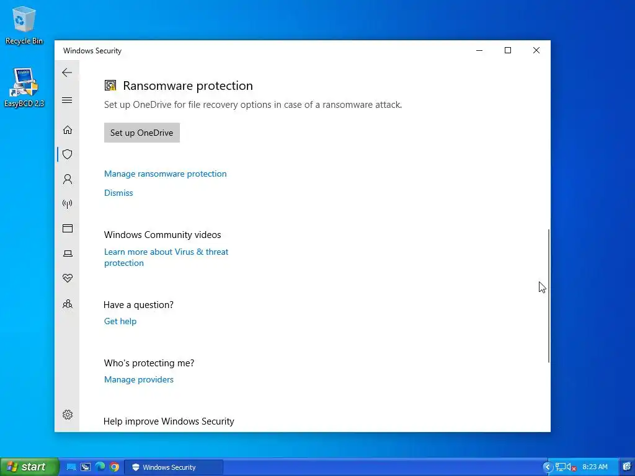Click the Have a question? heading

[x=138, y=305]
